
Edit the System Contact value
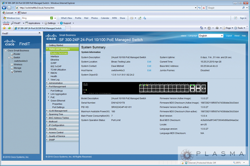pyautogui.click(x=149, y=66)
